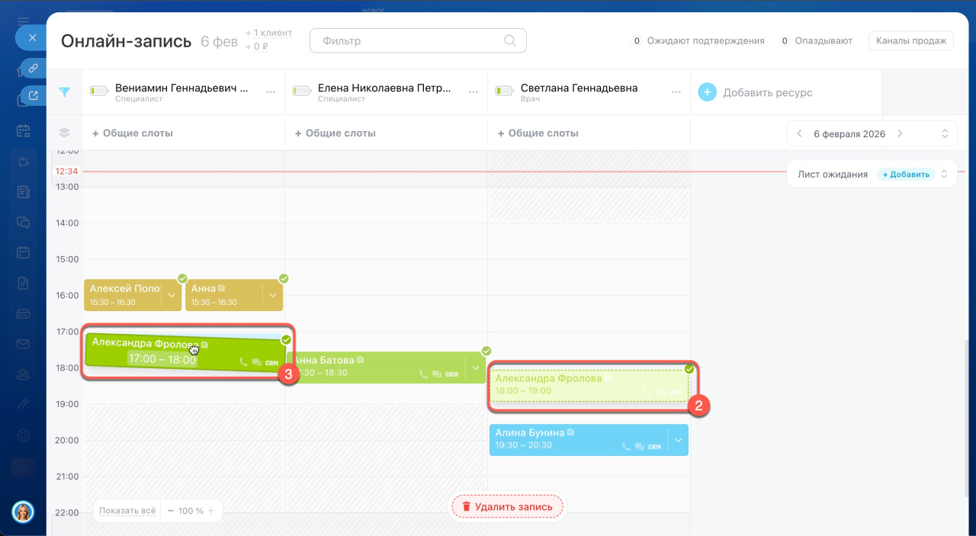Viewport: 976px width, 536px height.
Task: Expand the Алина Бунина booking dropdown arrow
Action: [x=678, y=440]
